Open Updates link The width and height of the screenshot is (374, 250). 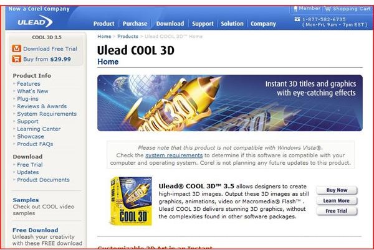pos(28,172)
